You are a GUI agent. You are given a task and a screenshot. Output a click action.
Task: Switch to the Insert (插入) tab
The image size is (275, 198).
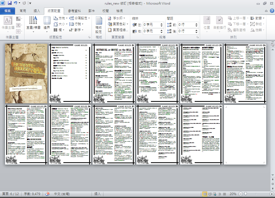37,11
